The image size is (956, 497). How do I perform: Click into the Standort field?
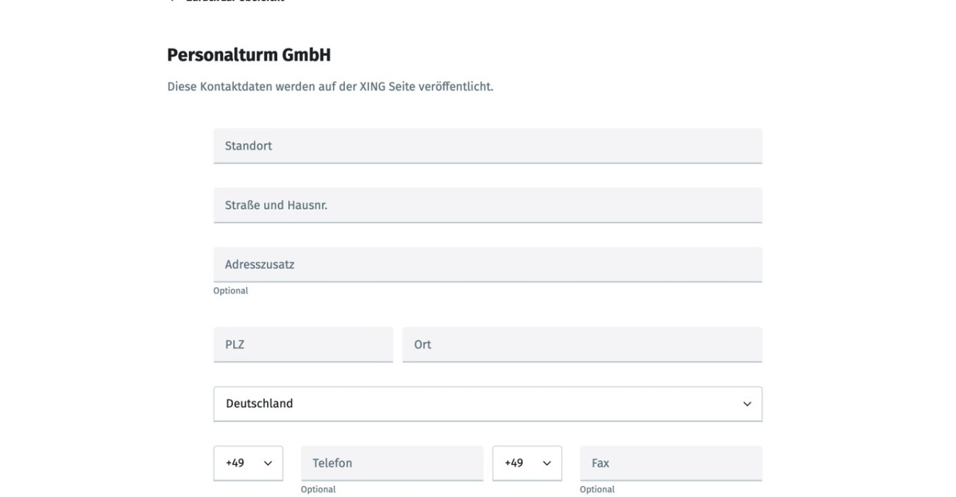click(x=487, y=146)
